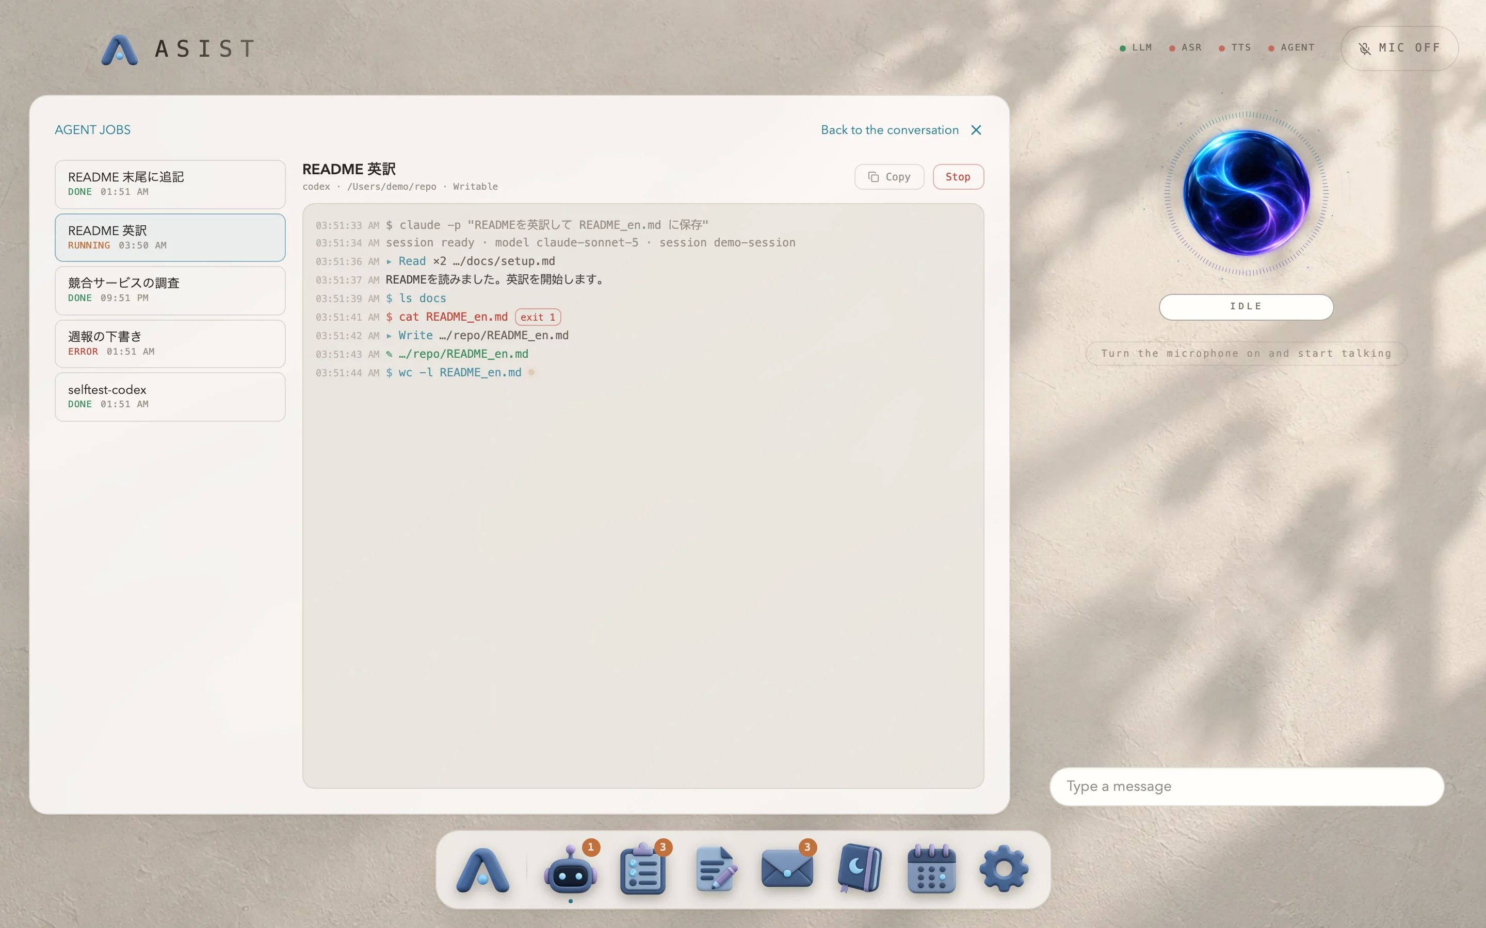Open the mail envelope icon
The height and width of the screenshot is (928, 1486).
pyautogui.click(x=787, y=869)
